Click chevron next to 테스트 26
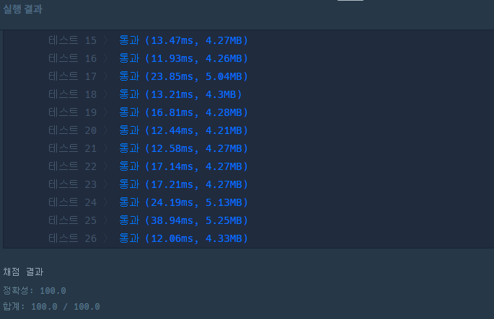The width and height of the screenshot is (494, 319). click(x=105, y=238)
